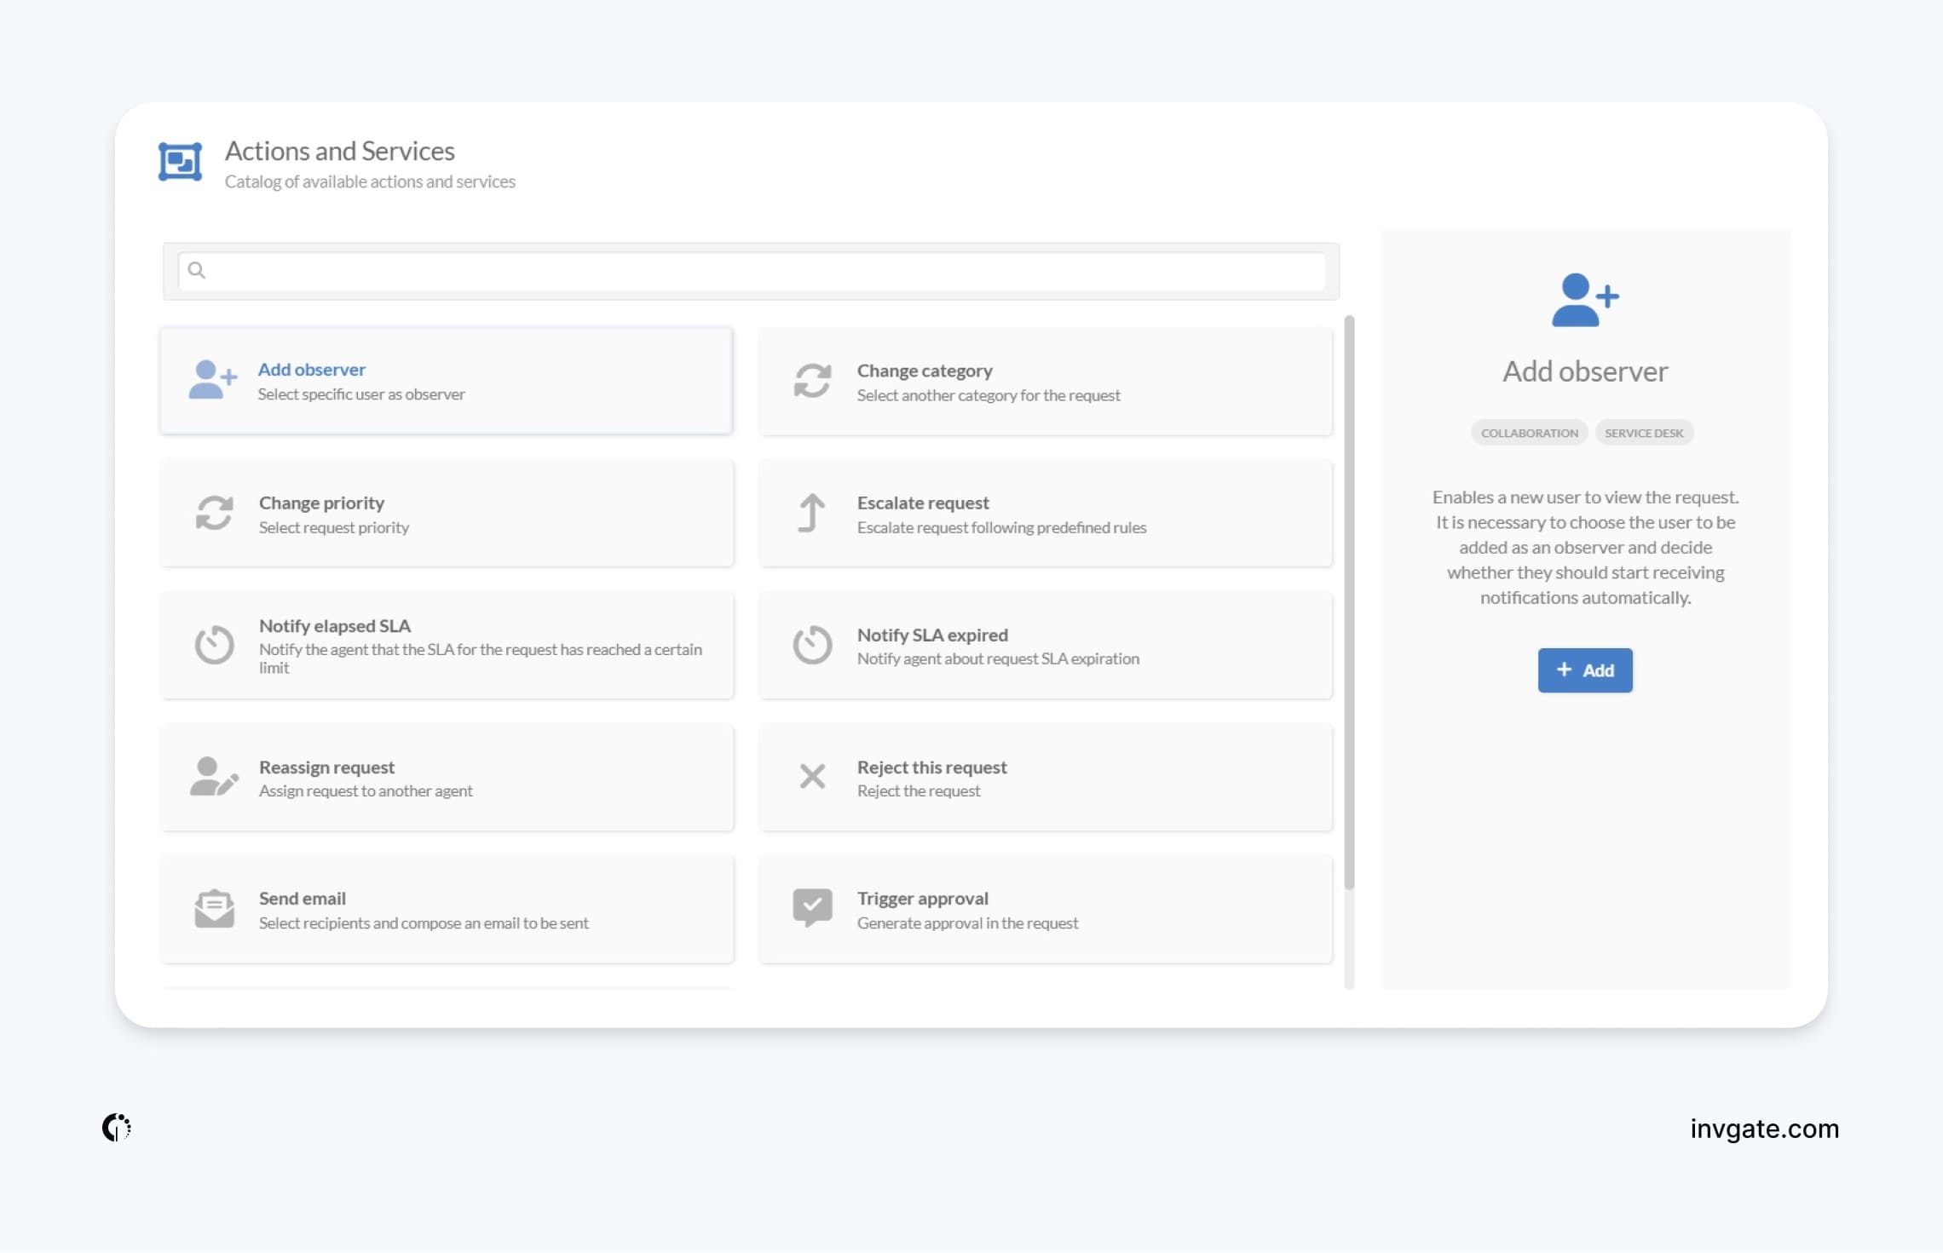Image resolution: width=1943 pixels, height=1253 pixels.
Task: Click the Trigger approval checkmark icon
Action: (x=811, y=907)
